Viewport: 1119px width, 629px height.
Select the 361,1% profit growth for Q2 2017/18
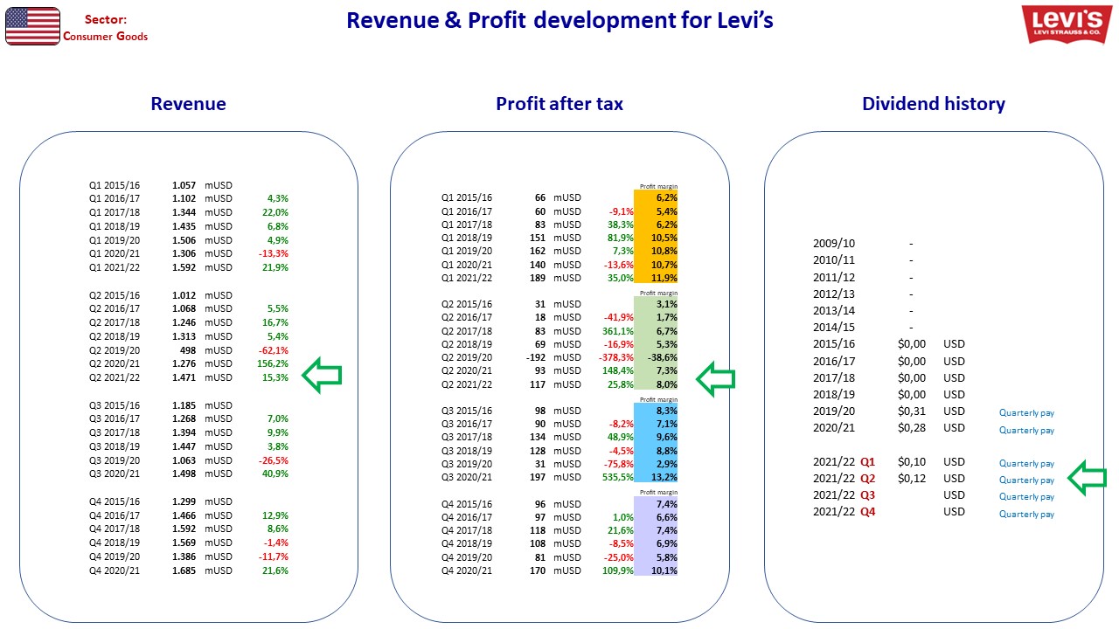(618, 331)
